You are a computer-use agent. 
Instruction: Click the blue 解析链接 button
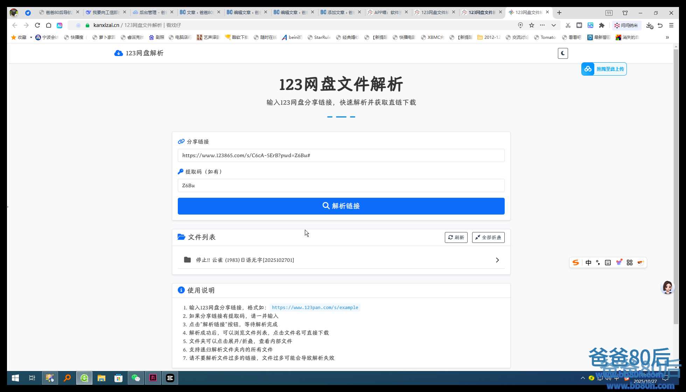pos(341,206)
